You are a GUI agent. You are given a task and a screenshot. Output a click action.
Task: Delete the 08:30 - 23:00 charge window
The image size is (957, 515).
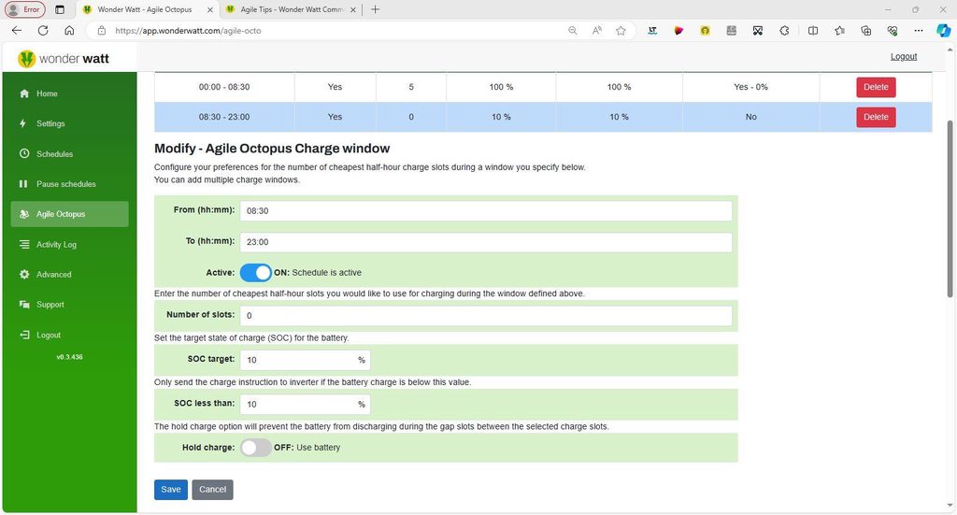pyautogui.click(x=875, y=117)
